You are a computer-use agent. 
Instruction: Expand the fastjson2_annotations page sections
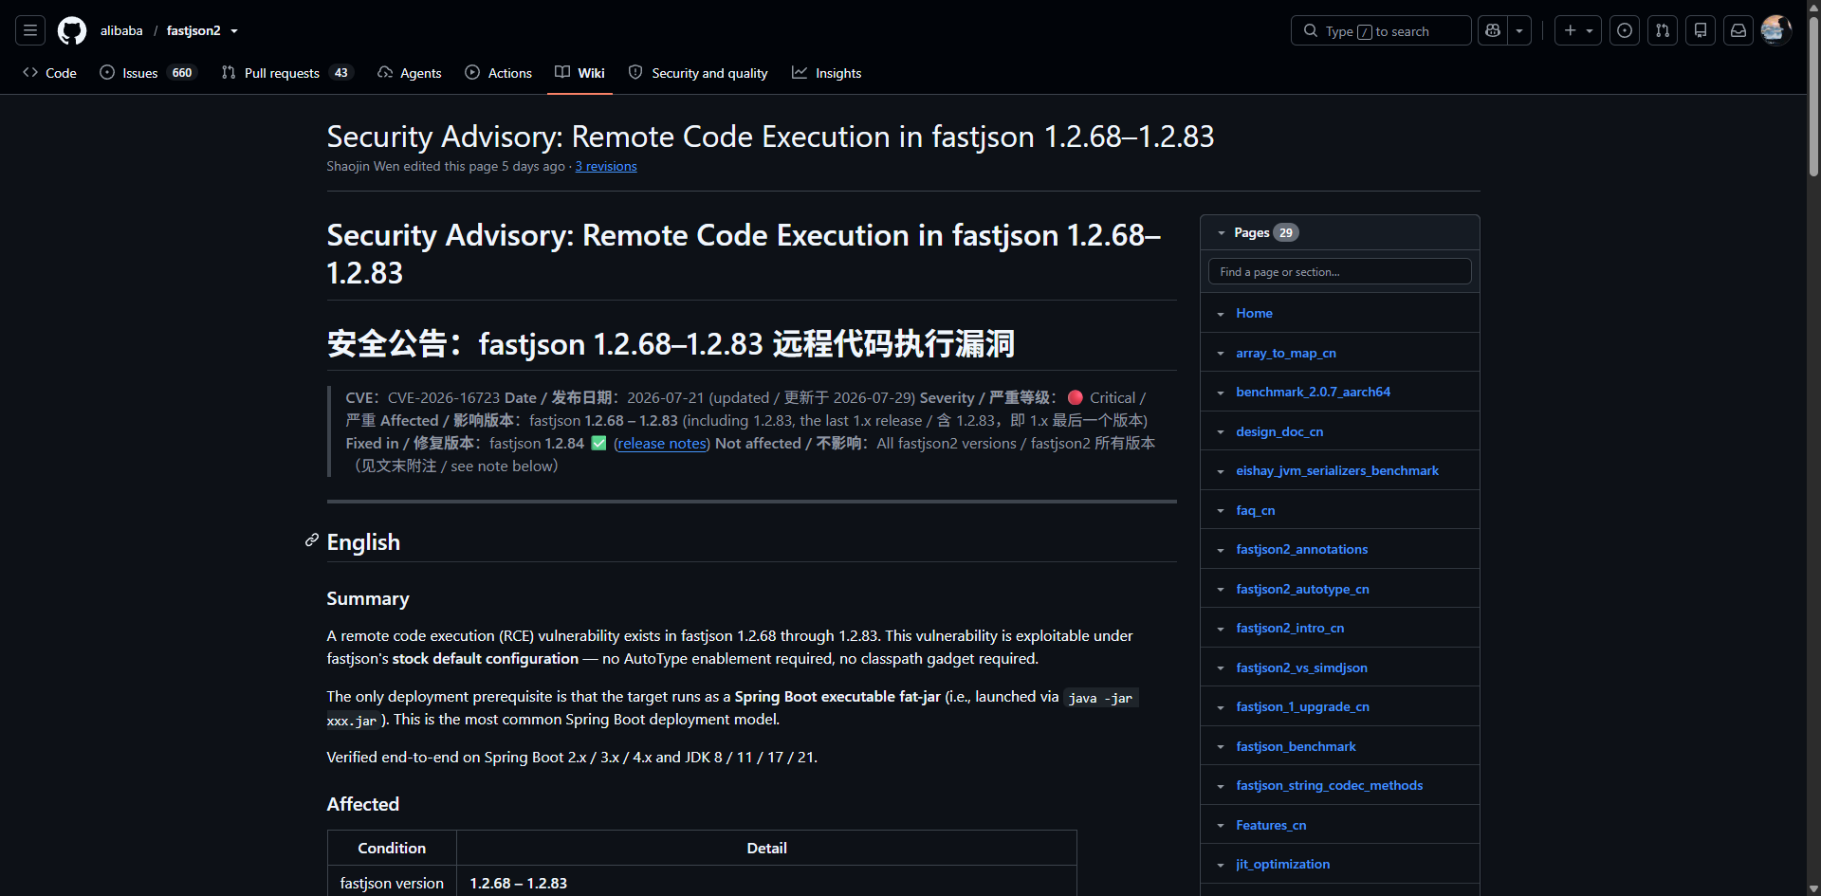(1221, 550)
